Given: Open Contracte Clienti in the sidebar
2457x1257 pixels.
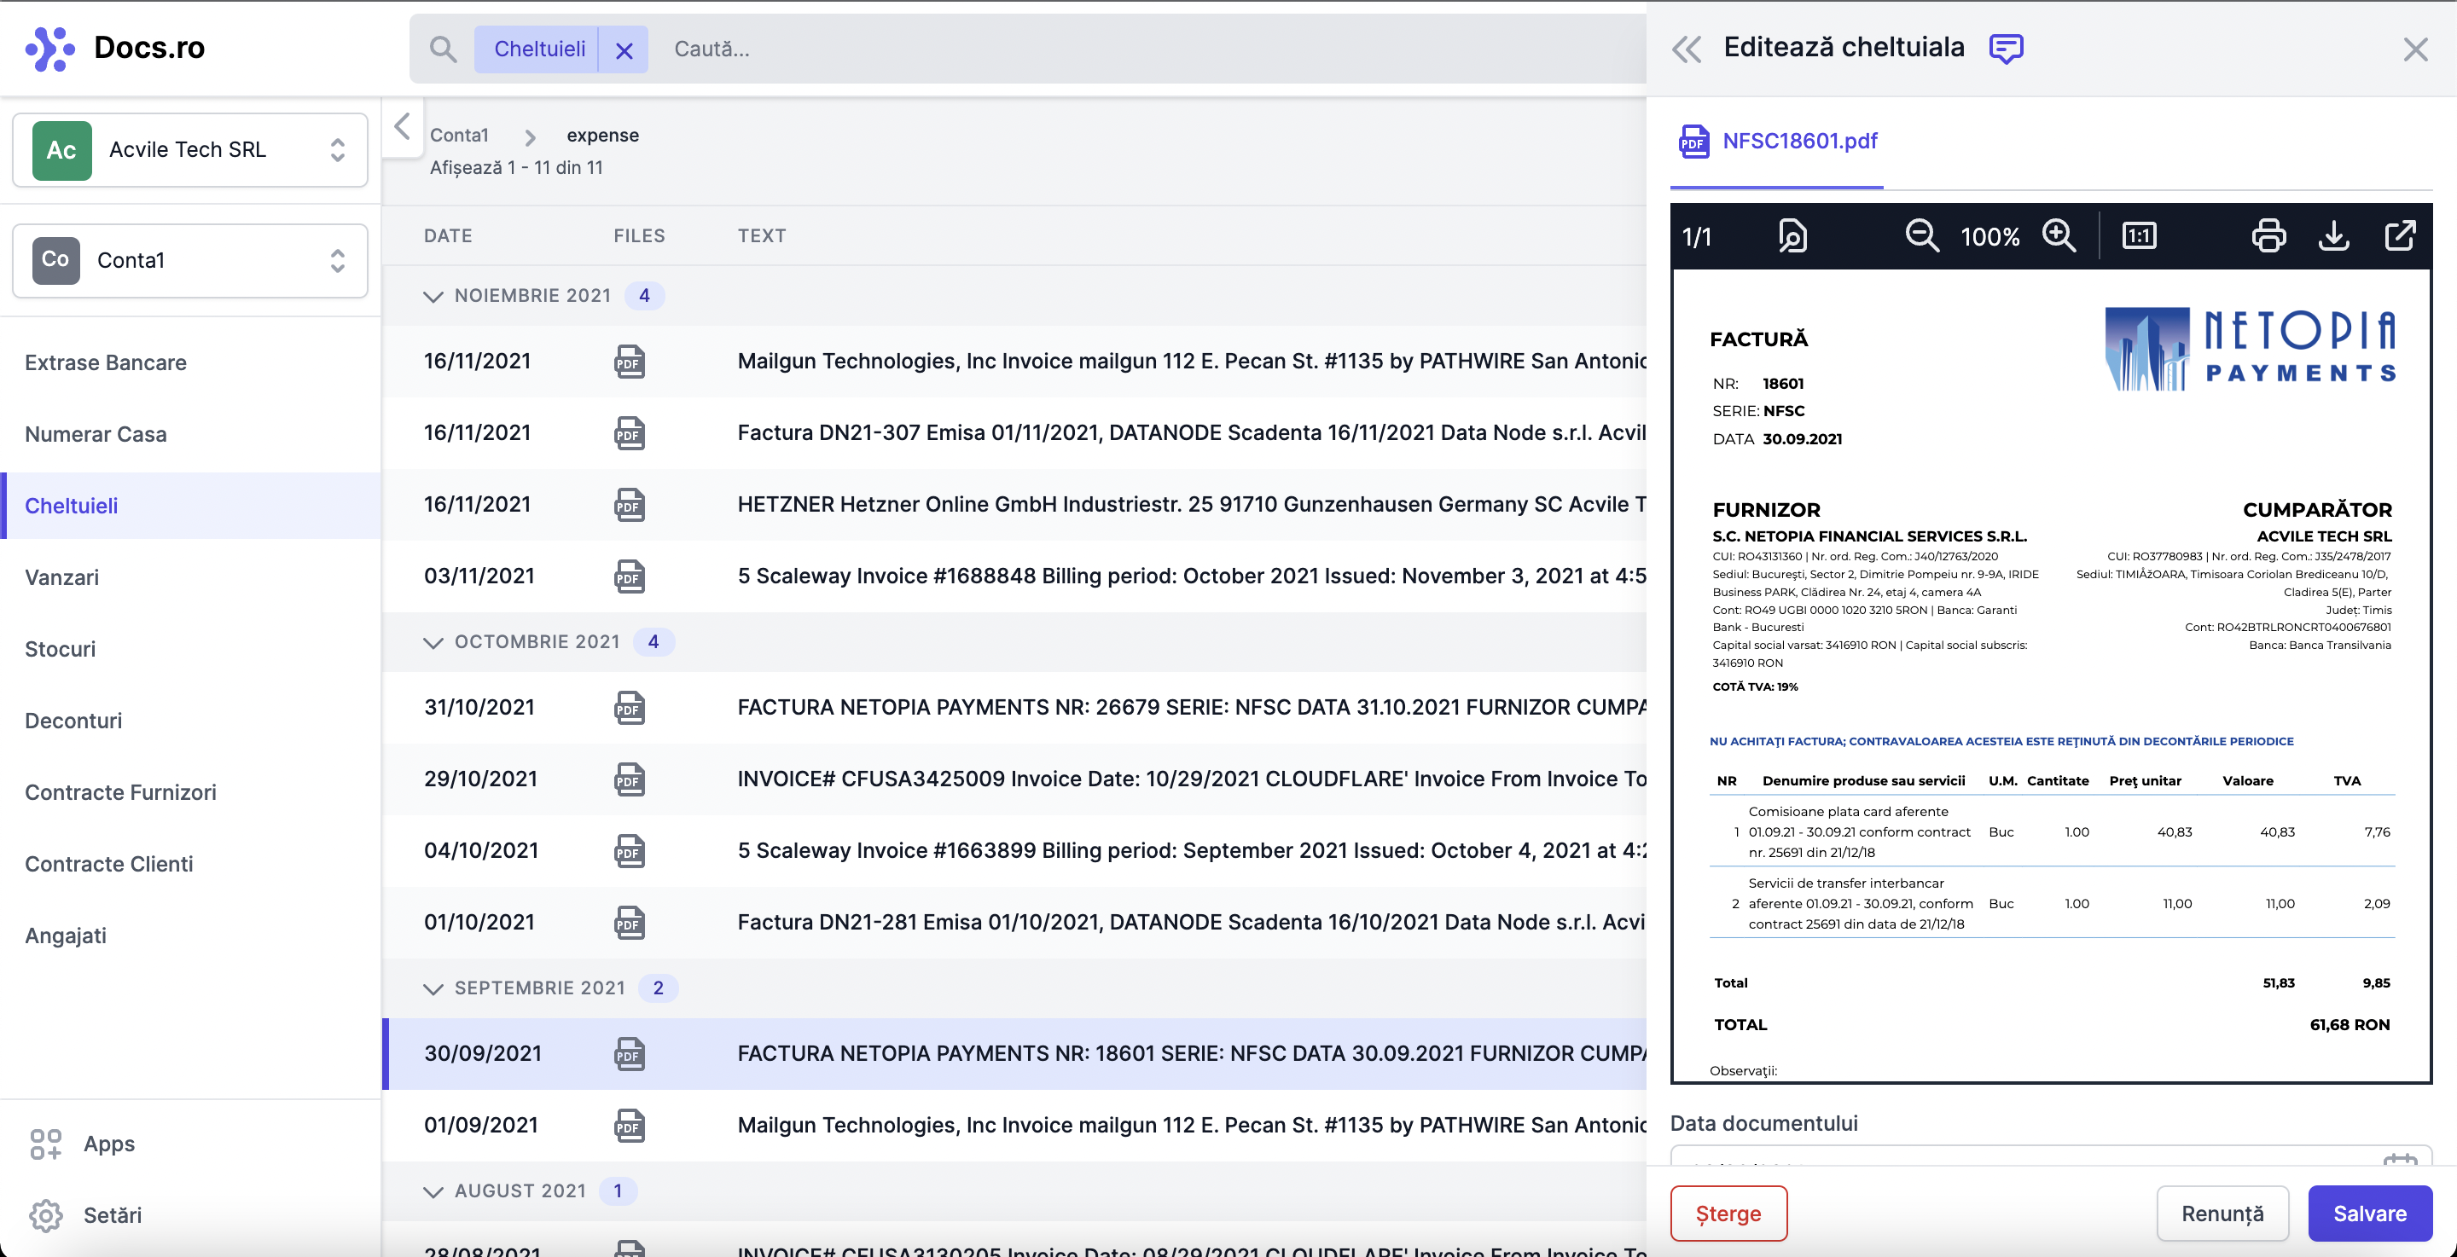Looking at the screenshot, I should point(108,863).
